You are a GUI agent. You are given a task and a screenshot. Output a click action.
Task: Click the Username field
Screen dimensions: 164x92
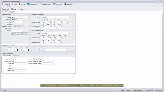17,20
